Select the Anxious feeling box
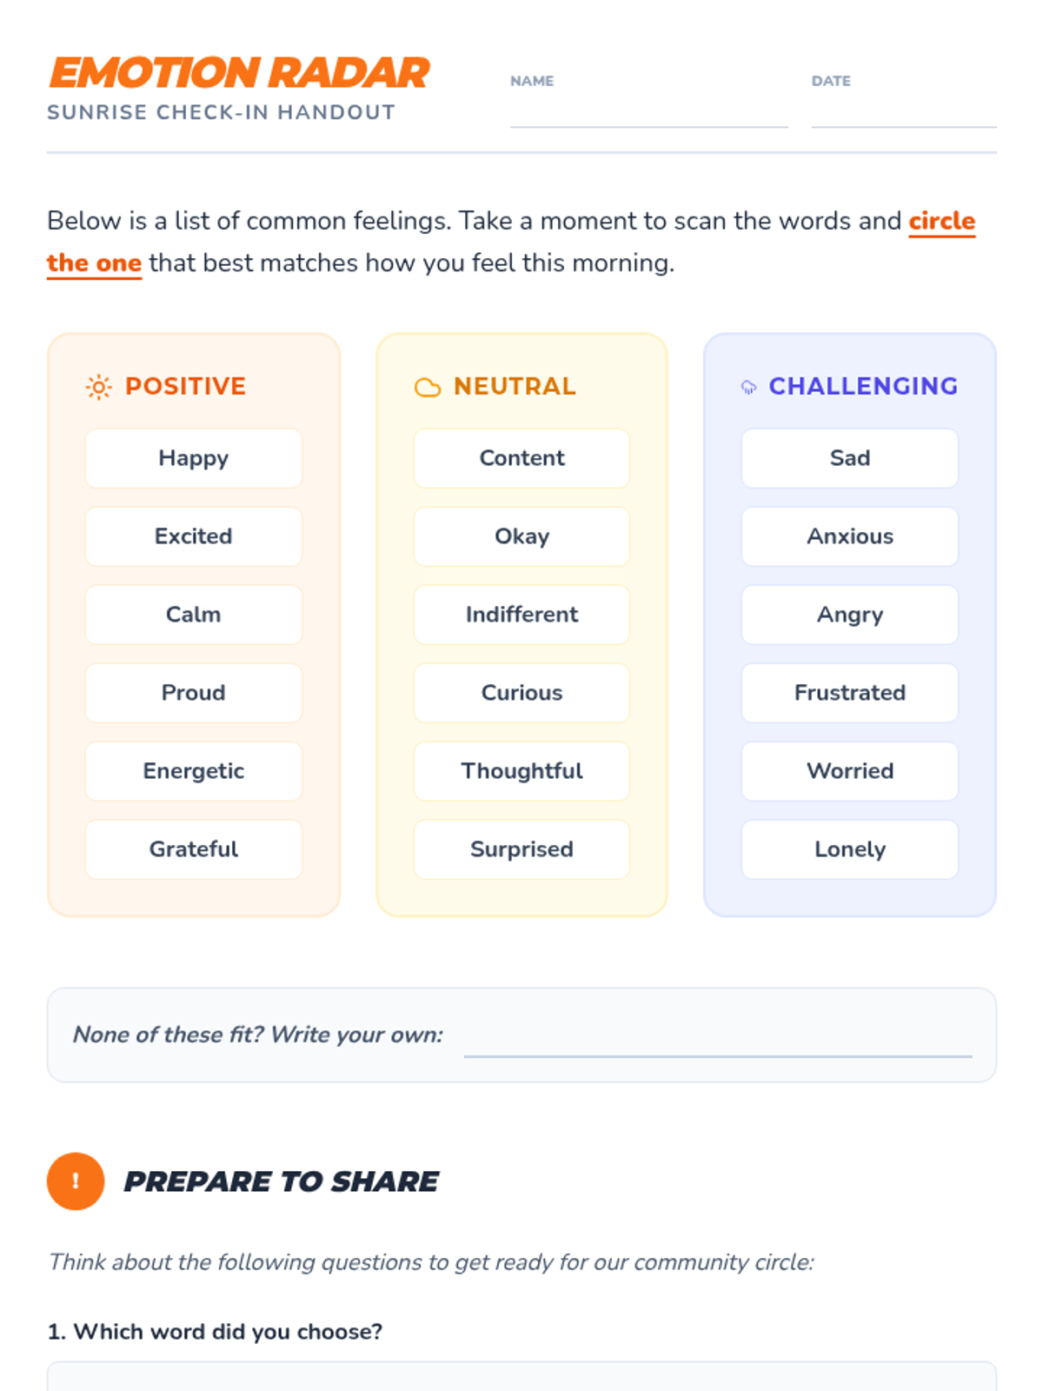 click(849, 536)
